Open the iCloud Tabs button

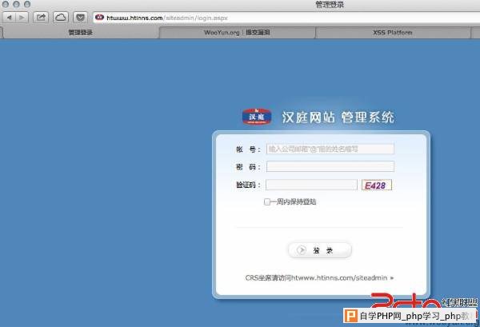(61, 18)
